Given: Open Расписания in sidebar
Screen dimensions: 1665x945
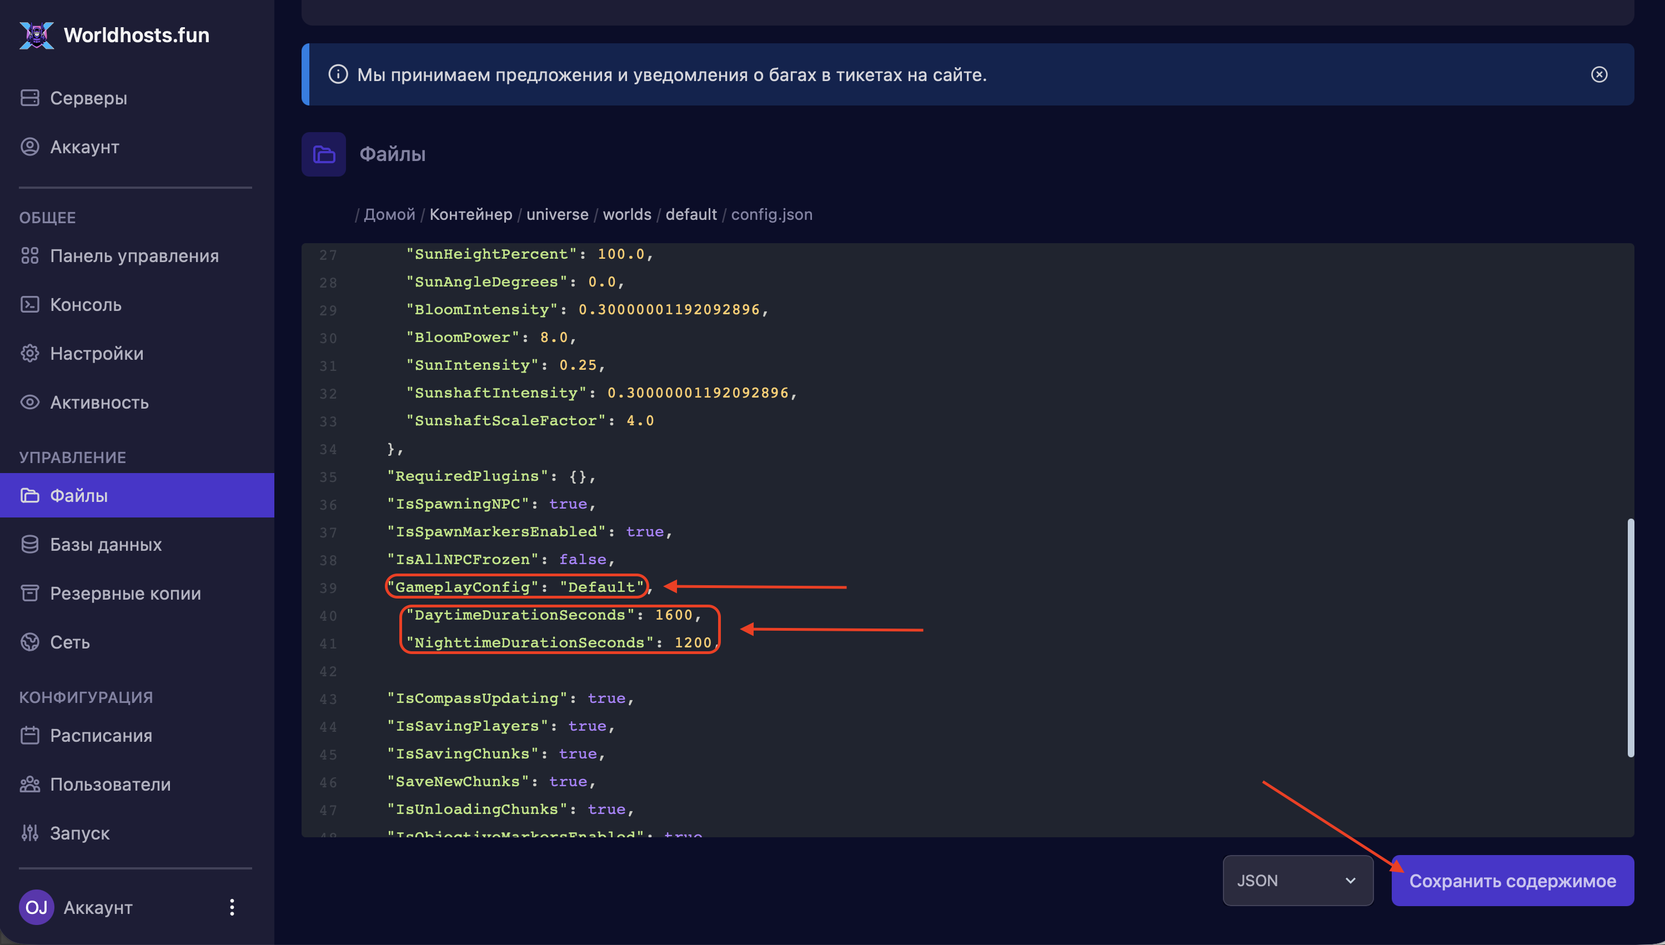Looking at the screenshot, I should [101, 735].
